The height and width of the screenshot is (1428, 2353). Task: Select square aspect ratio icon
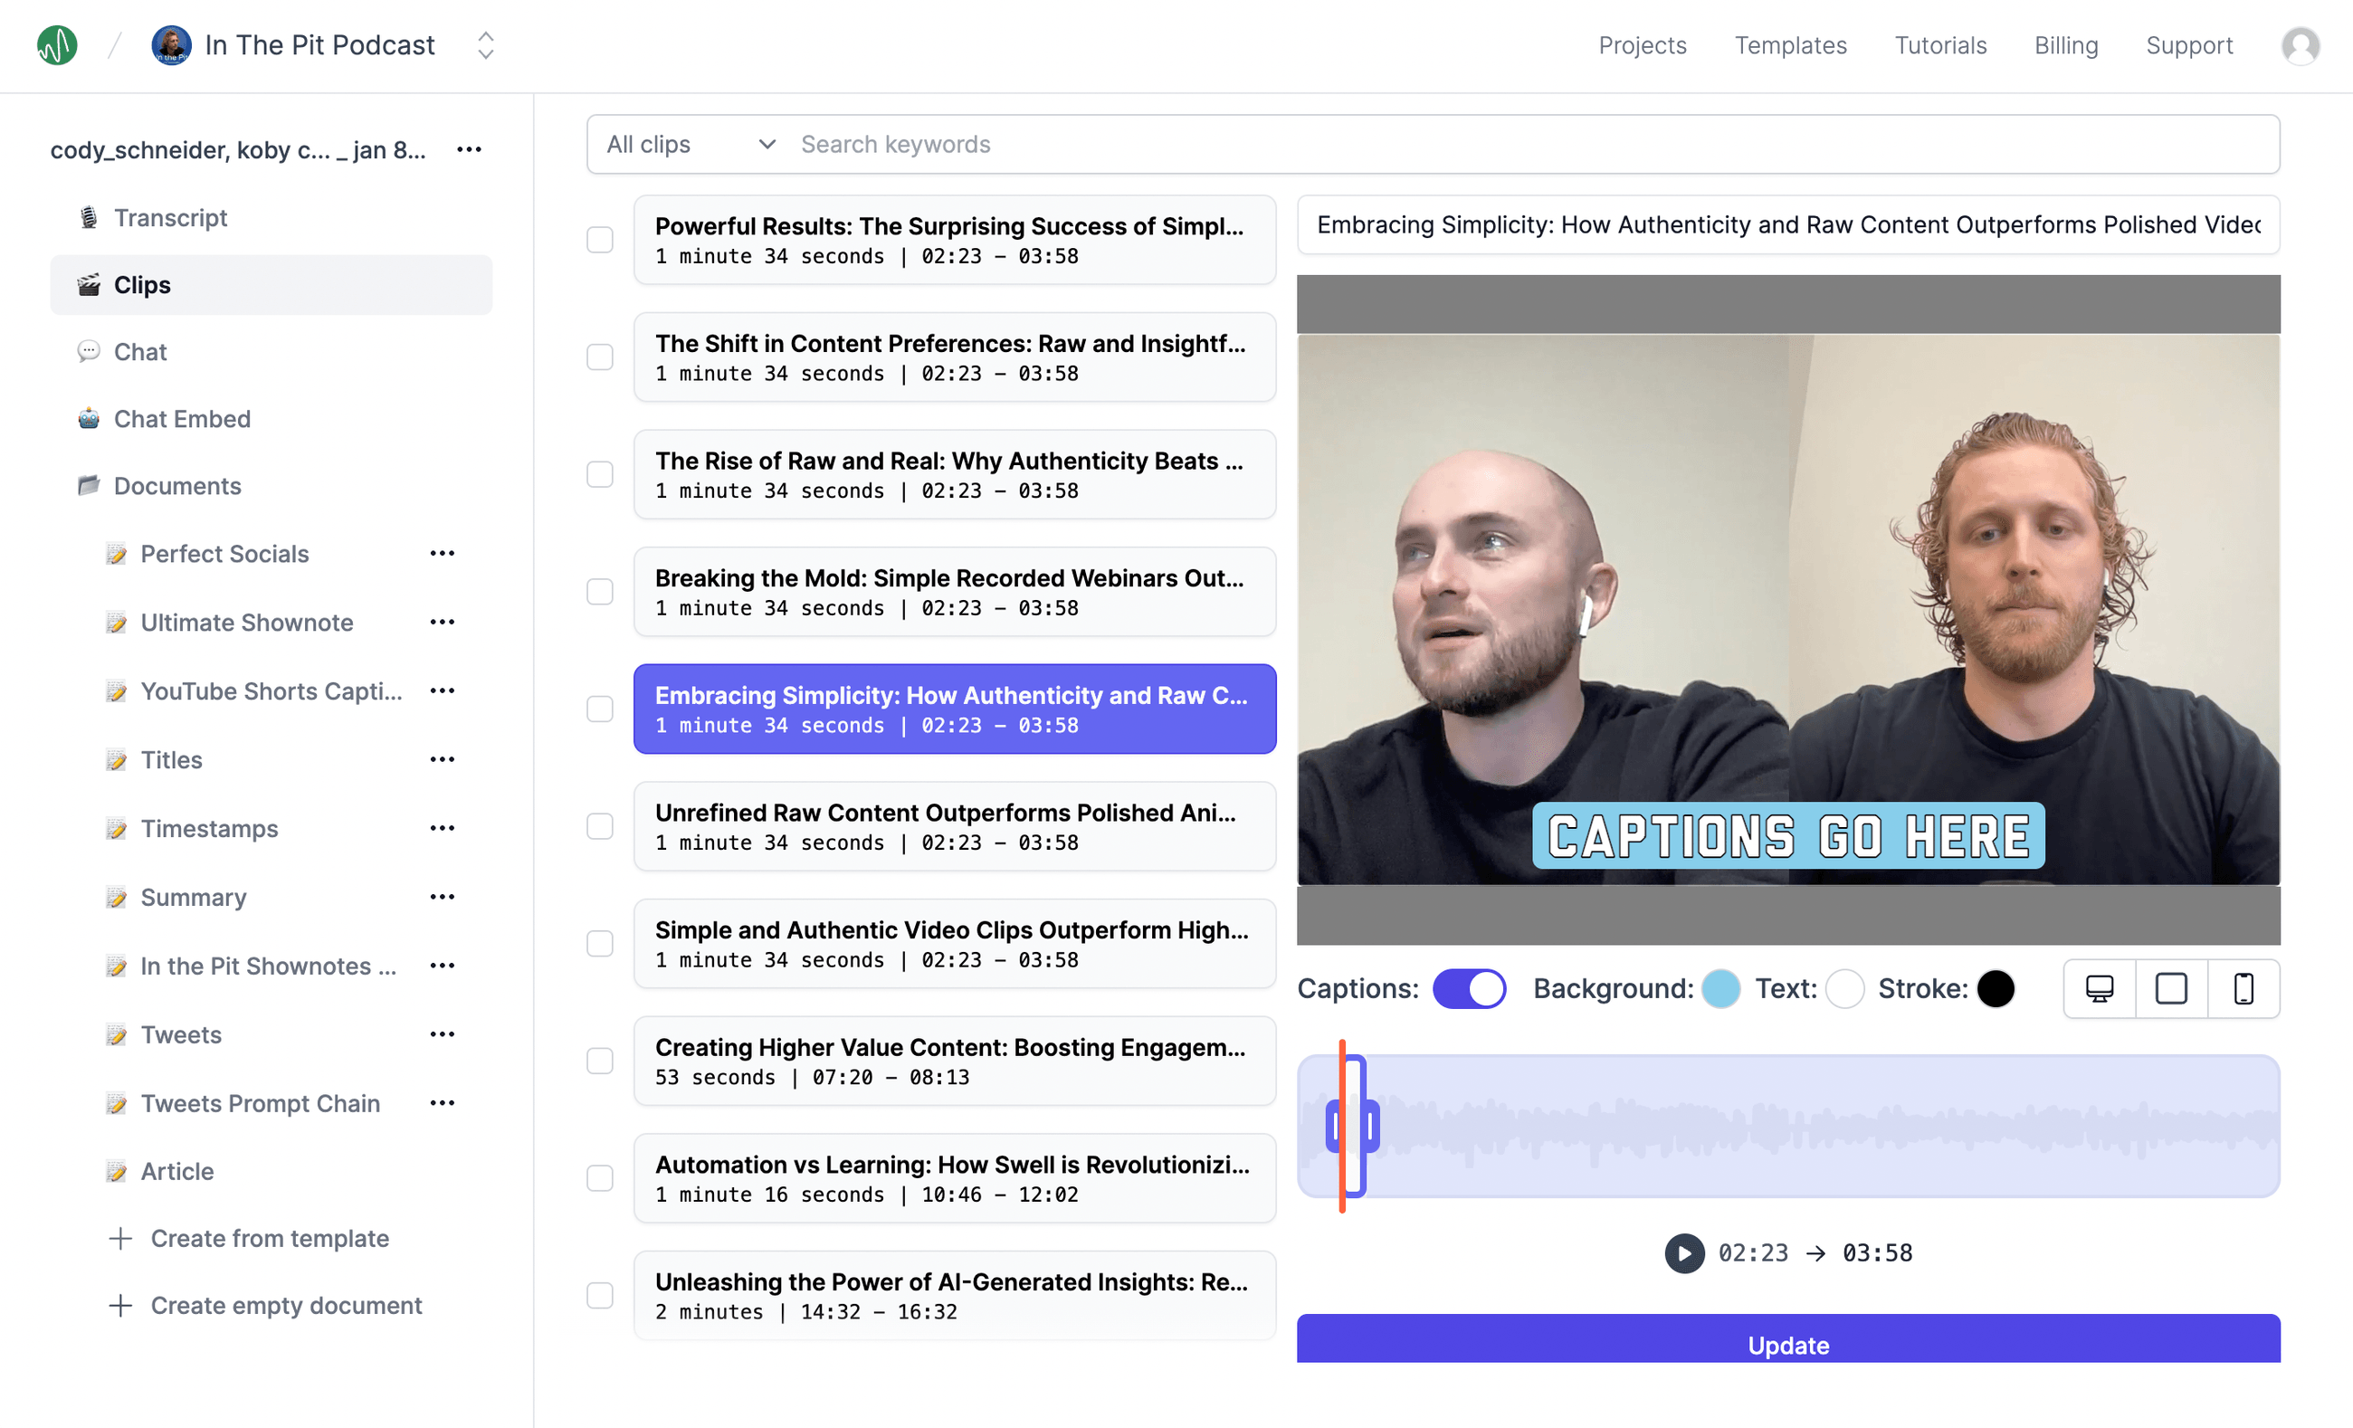pos(2170,987)
